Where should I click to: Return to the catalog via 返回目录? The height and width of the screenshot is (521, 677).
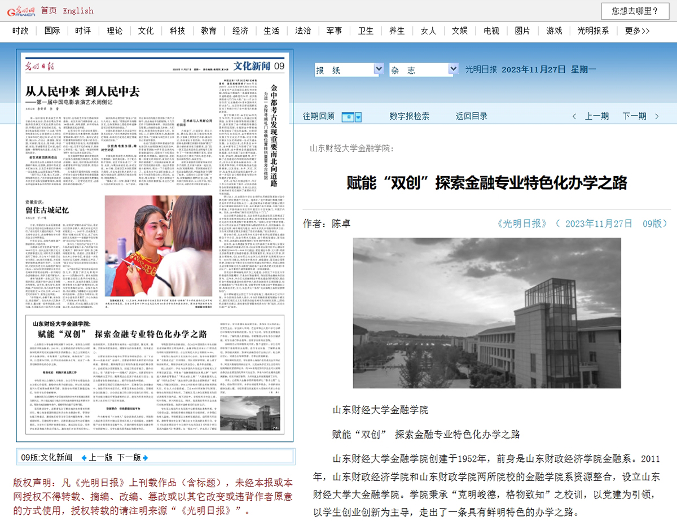(472, 116)
